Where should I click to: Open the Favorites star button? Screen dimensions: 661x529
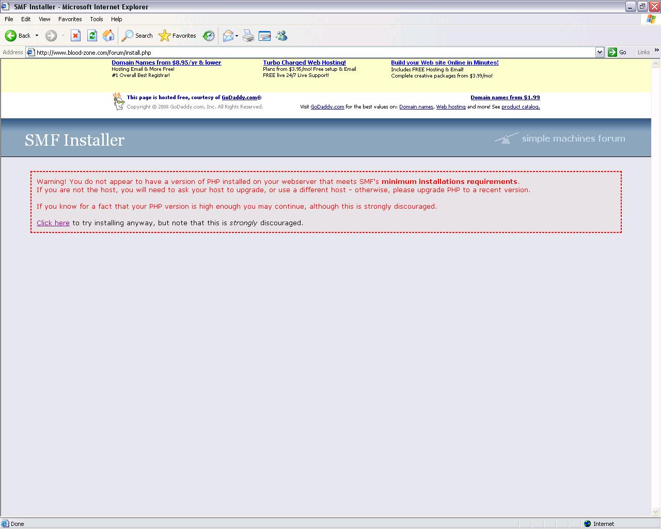(178, 36)
